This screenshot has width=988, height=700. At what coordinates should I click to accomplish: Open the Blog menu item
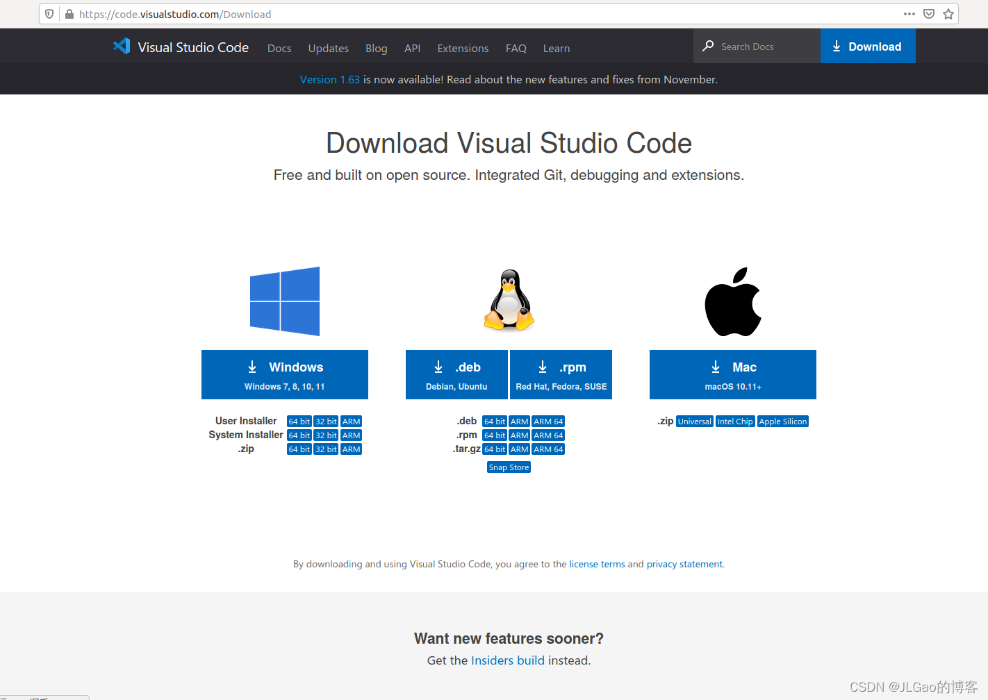(x=377, y=48)
